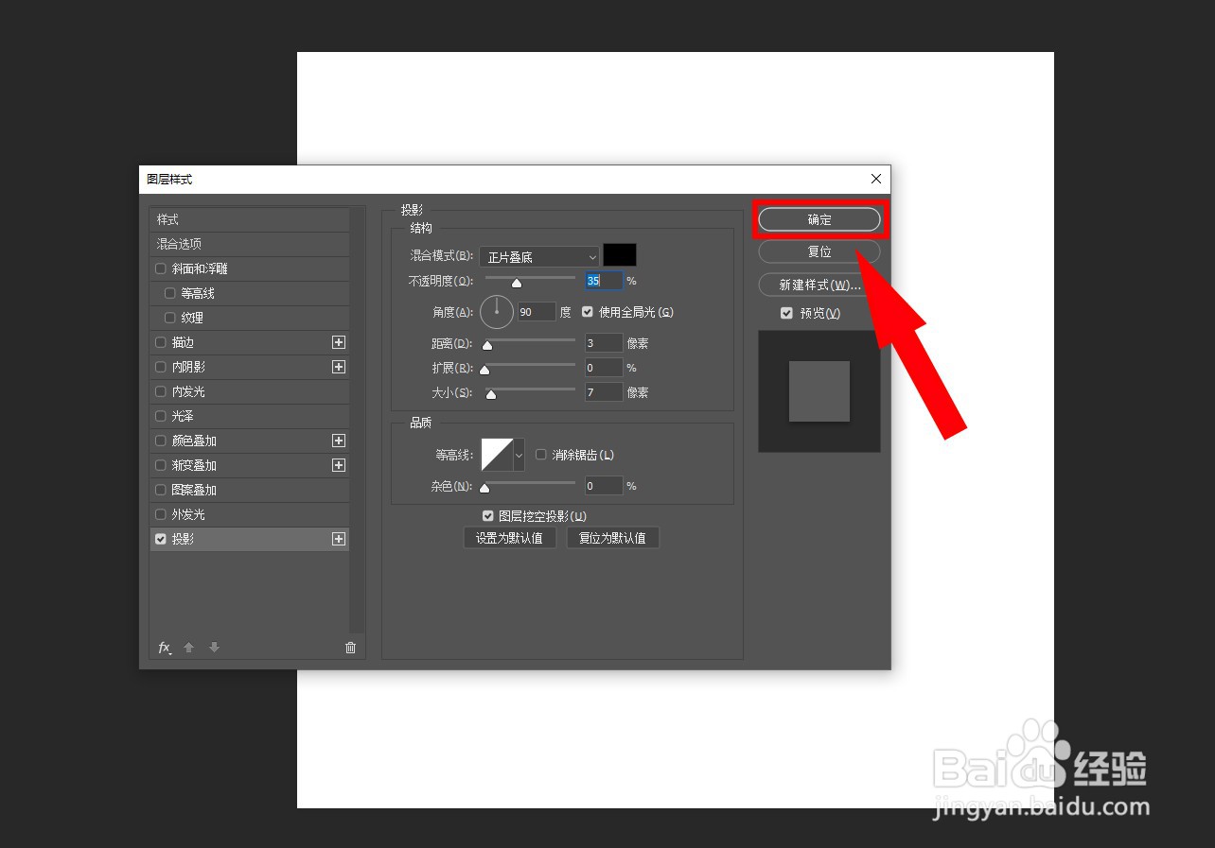Click the 角度 value field showing 90
Image resolution: width=1215 pixels, height=848 pixels.
pos(537,311)
